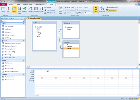The height and width of the screenshot is (100, 140).
Task: Open the Property Sheet
Action: pos(112,8)
